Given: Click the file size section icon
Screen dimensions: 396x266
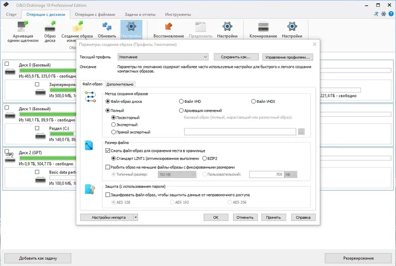Looking at the screenshot, I should pyautogui.click(x=89, y=145).
